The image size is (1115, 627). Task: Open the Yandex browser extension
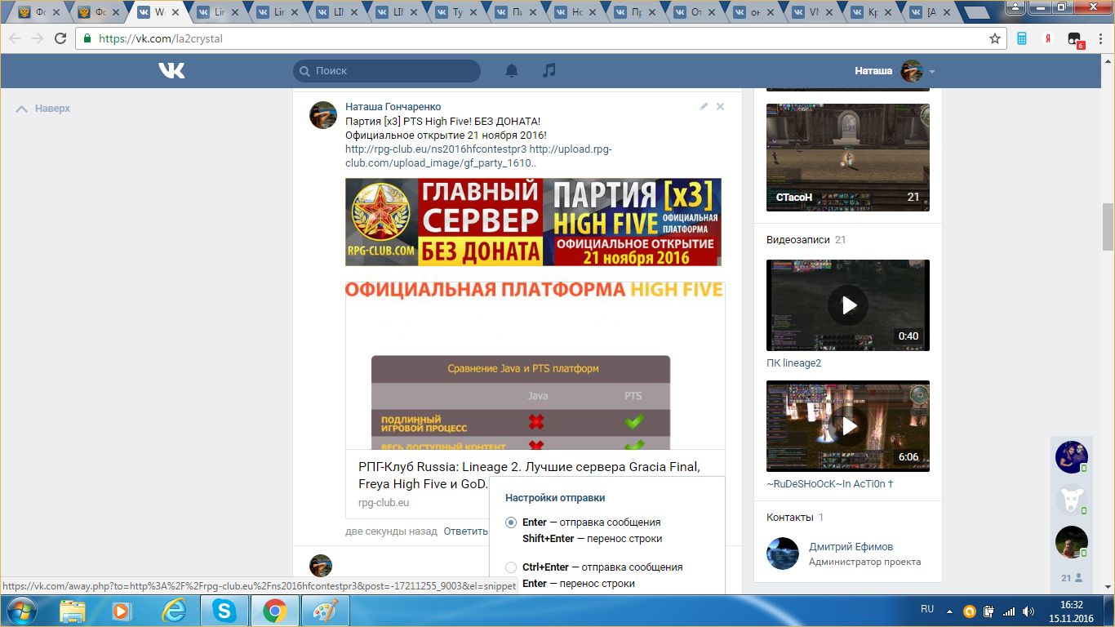[x=1049, y=38]
